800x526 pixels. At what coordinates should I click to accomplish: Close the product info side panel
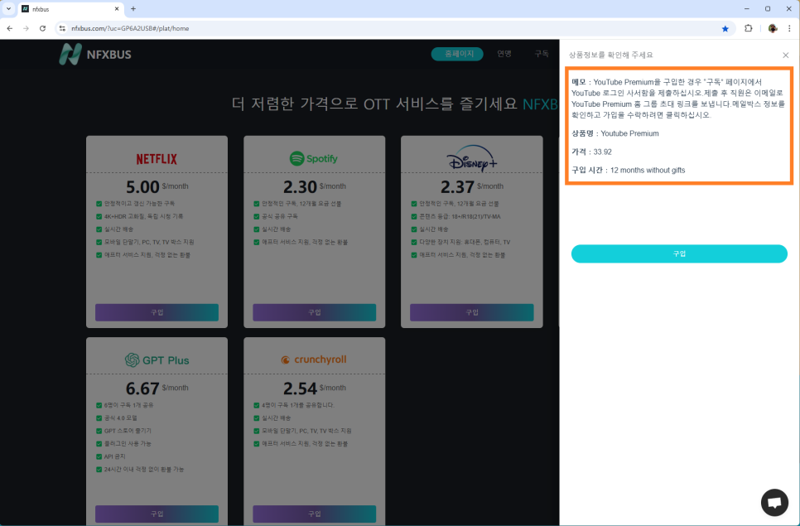tap(786, 55)
